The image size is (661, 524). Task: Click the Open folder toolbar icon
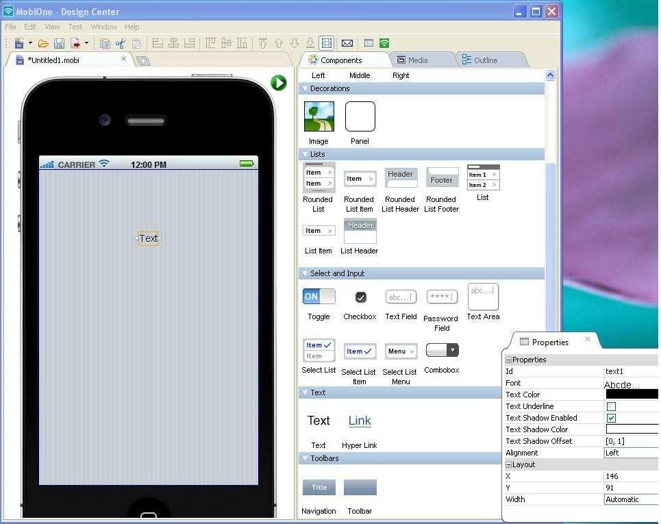(x=43, y=43)
